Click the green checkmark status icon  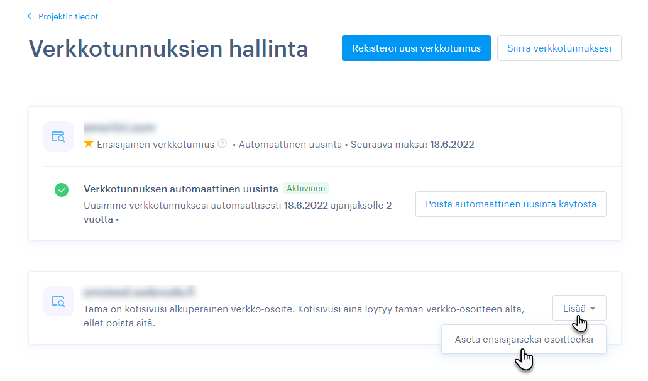[x=62, y=190]
